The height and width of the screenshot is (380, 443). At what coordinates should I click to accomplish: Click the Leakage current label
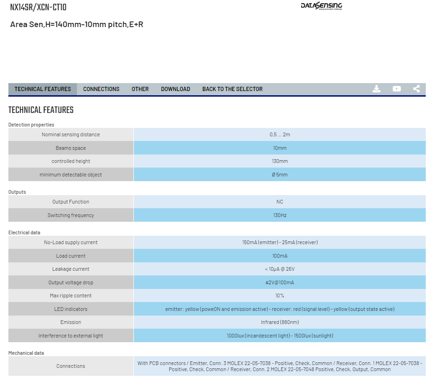(70, 269)
